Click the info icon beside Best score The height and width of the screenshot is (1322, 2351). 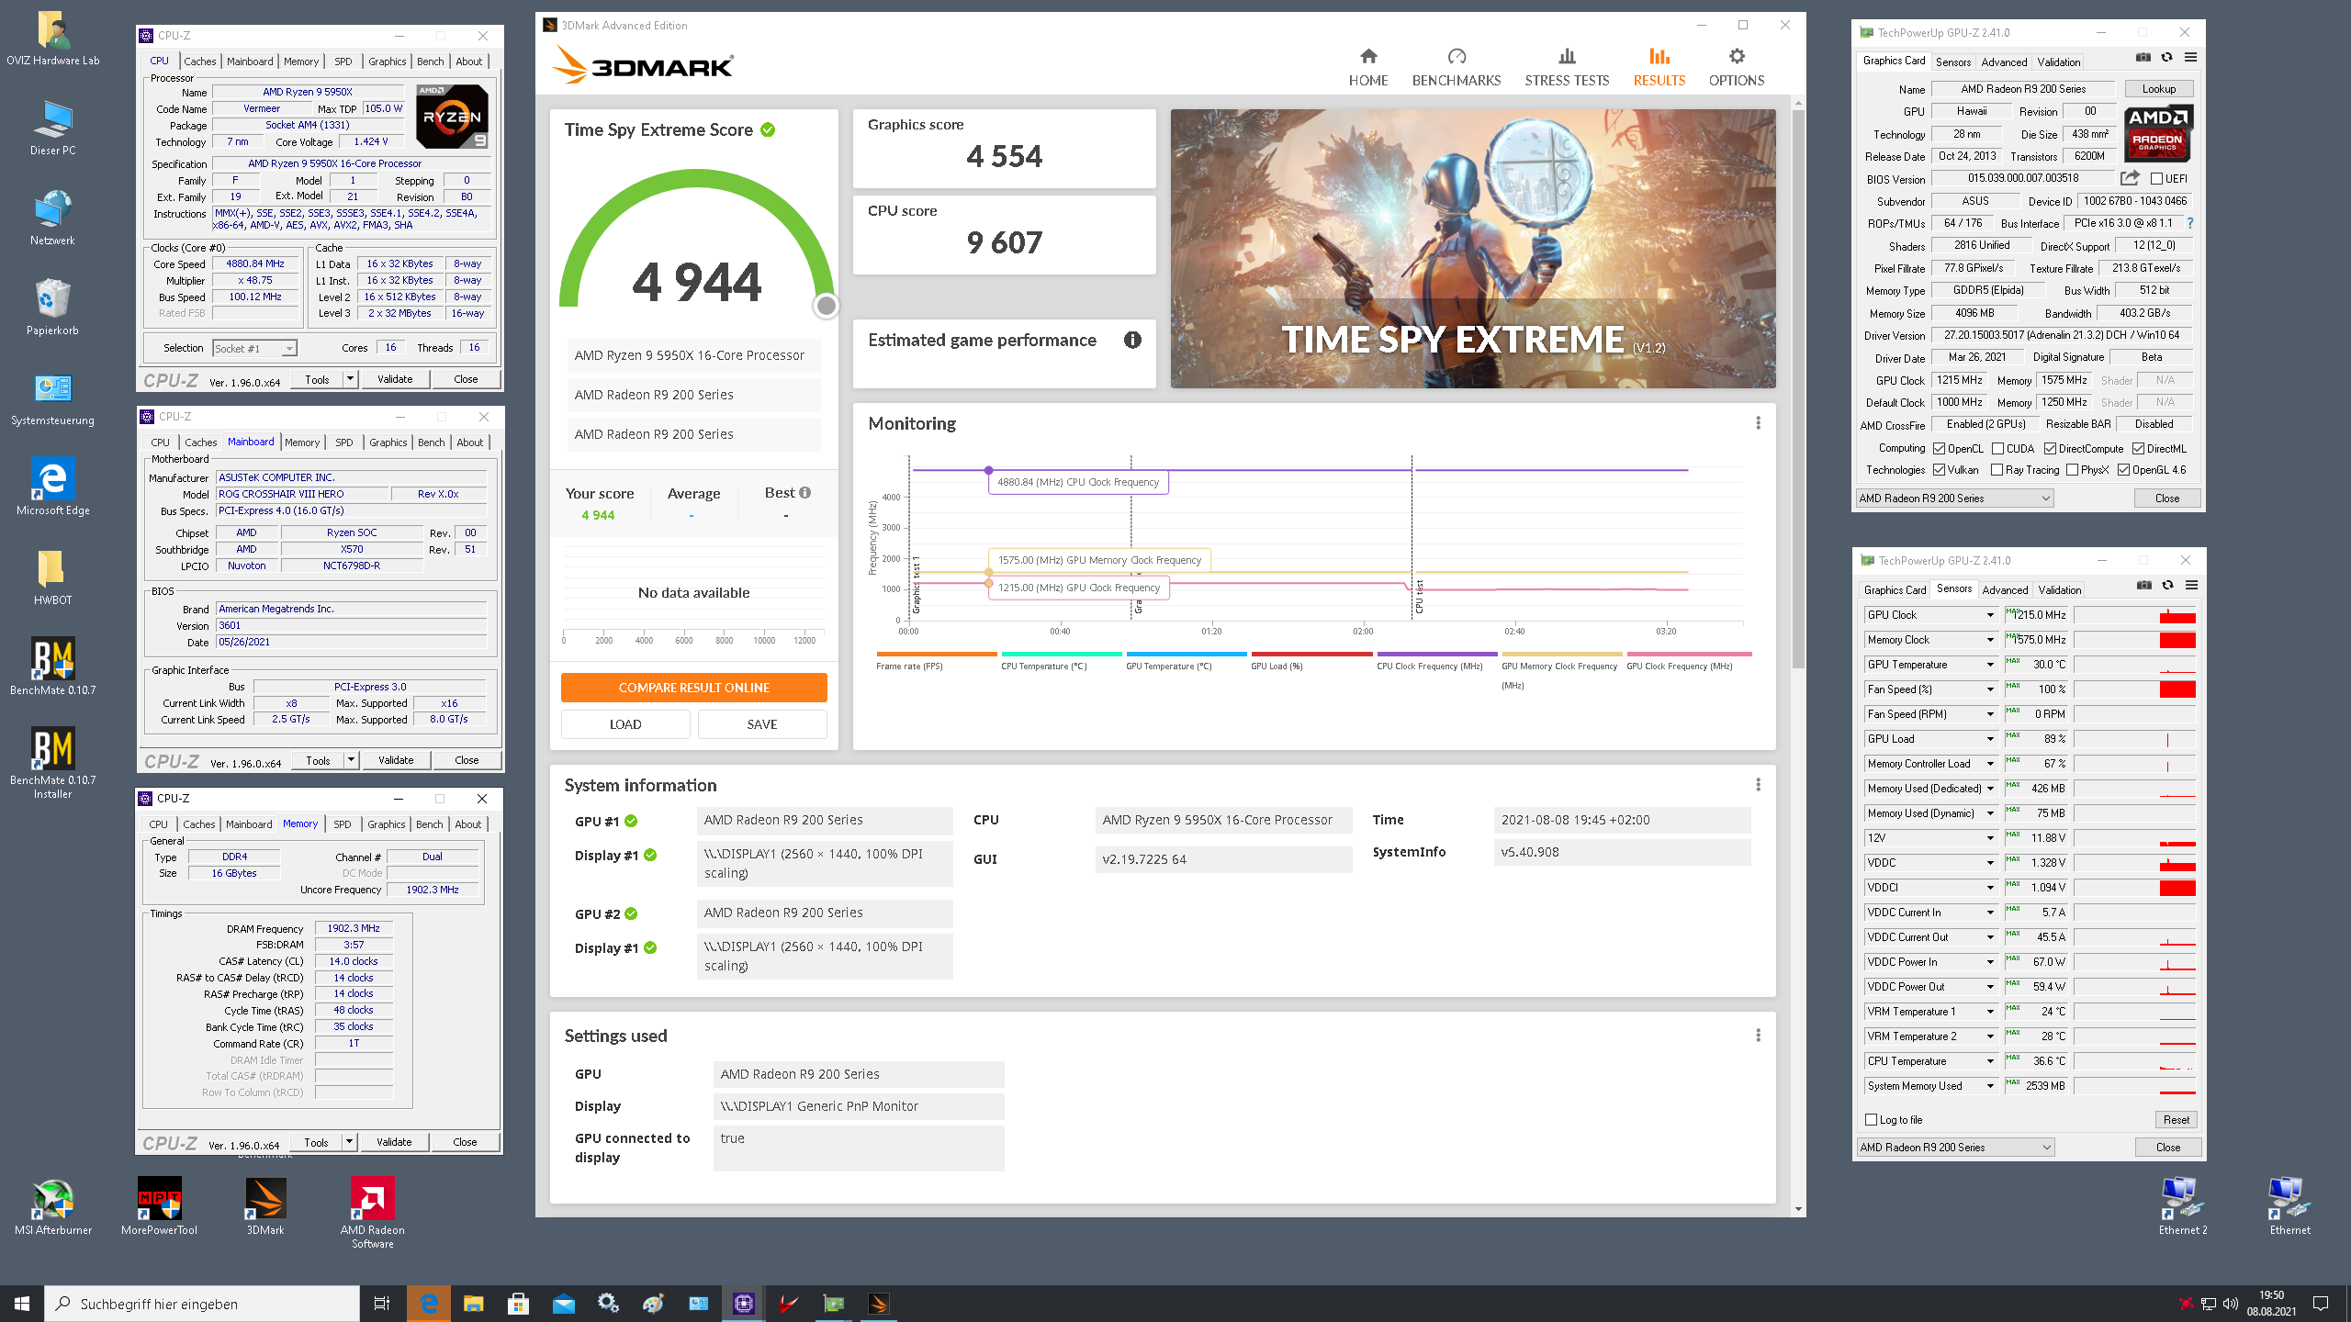coord(805,493)
